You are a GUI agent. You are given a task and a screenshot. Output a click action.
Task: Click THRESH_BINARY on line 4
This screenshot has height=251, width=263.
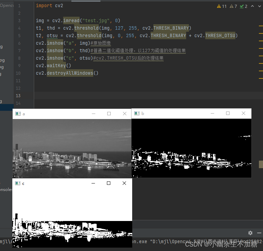[x=171, y=28]
